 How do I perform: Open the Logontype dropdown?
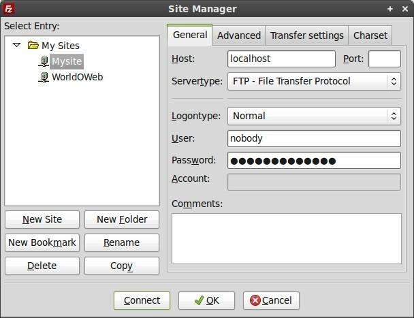(x=314, y=116)
